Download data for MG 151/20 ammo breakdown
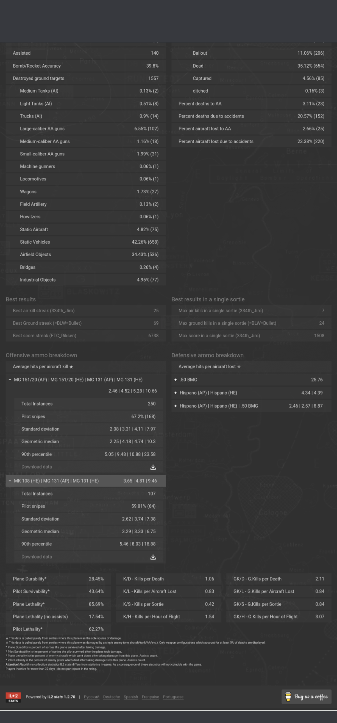The image size is (337, 723). tap(153, 467)
